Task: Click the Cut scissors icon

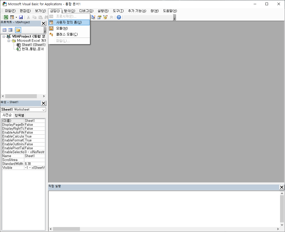Action: 28,17
